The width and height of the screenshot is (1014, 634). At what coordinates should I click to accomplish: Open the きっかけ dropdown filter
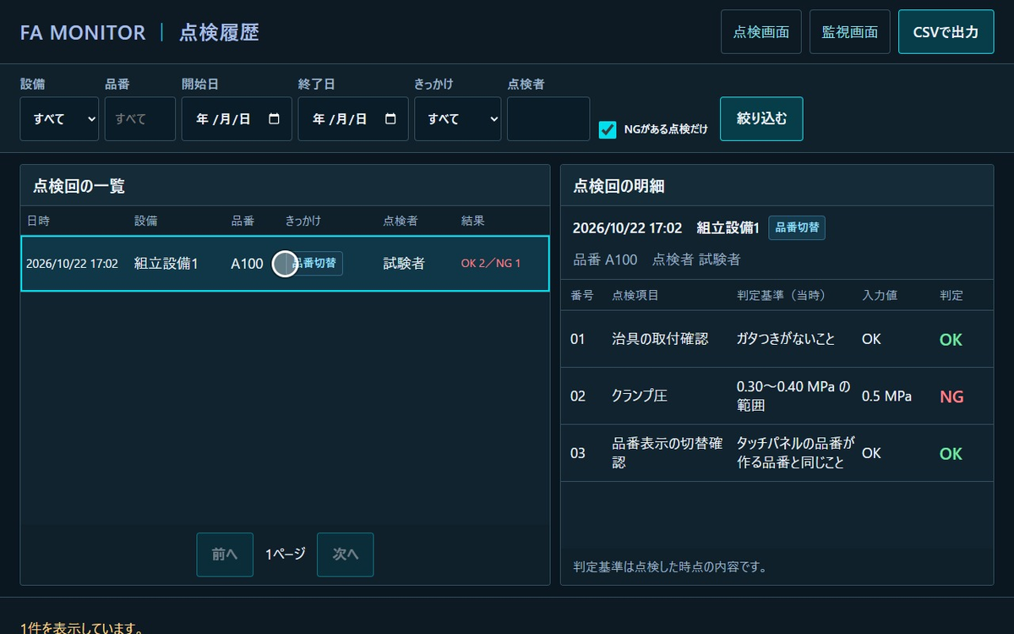click(x=457, y=119)
